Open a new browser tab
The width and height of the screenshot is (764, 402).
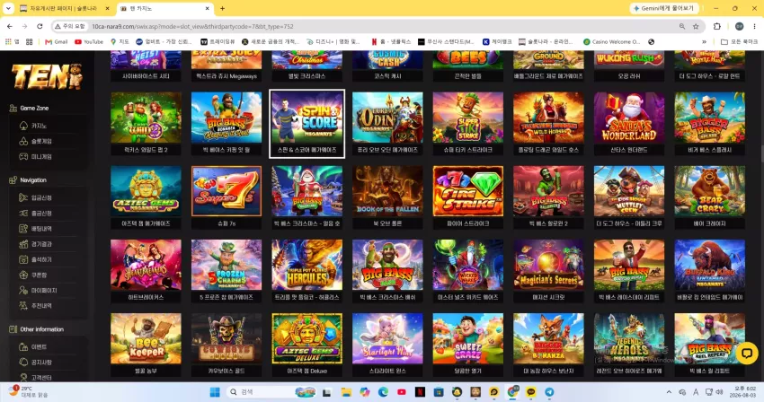click(222, 8)
